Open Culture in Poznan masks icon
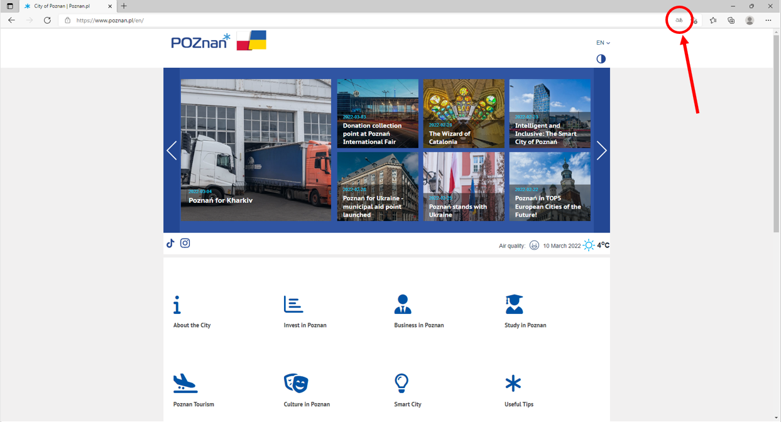Screen dimensions: 781x422 [296, 383]
